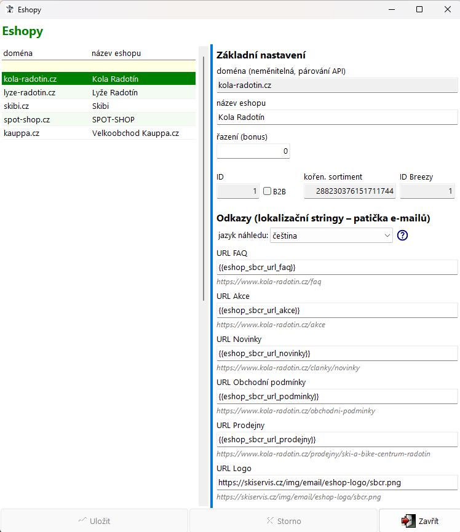This screenshot has width=460, height=532.
Task: Click the URL FAQ input field
Action: pos(337,268)
